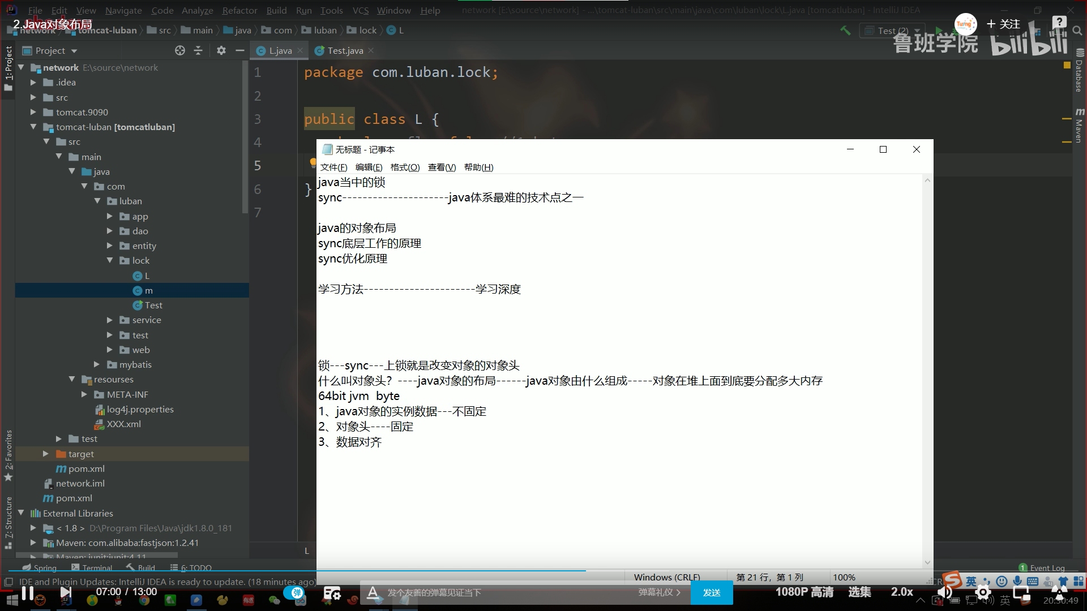Screen dimensions: 1087x611
Task: Open the 格式(O) menu in Notepad
Action: click(x=405, y=167)
